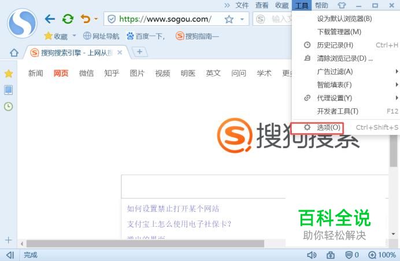The width and height of the screenshot is (400, 261).
Task: Choose 选项(O) settings item
Action: (346, 127)
